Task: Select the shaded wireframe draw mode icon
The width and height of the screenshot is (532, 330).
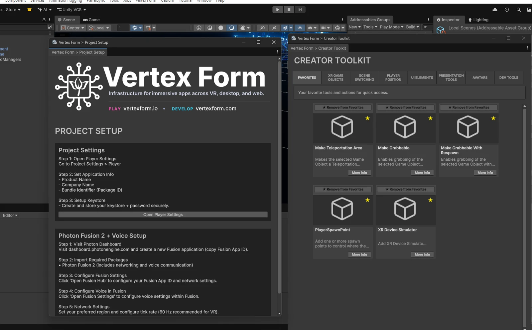Action: pyautogui.click(x=210, y=28)
